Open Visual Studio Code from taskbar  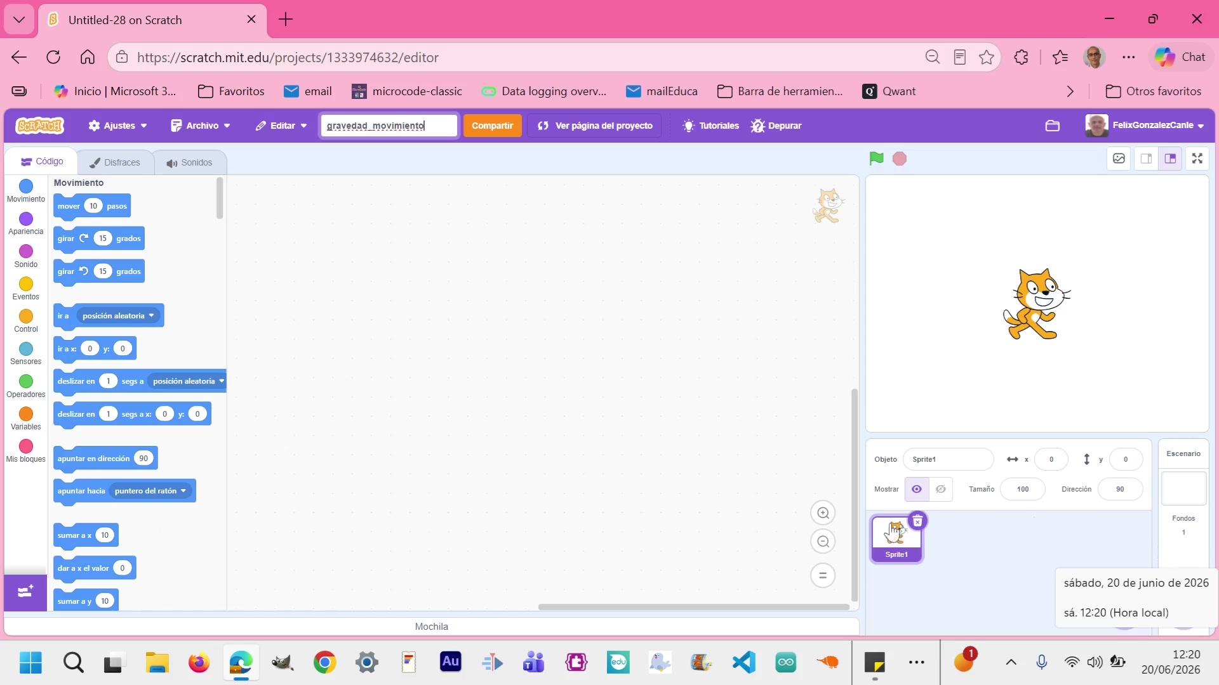point(743,663)
